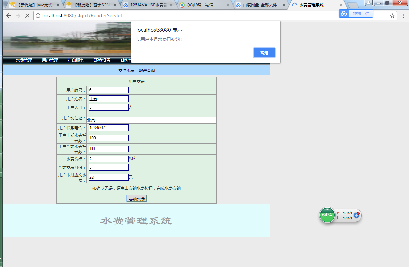Click the blue plus icon on speed widget
Viewport: 409px width, 267px height.
pyautogui.click(x=356, y=215)
